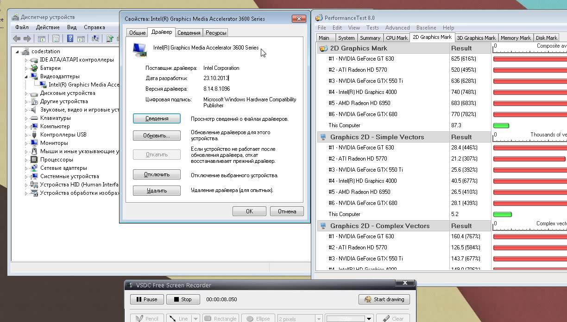Click the large device icon in Properties dialog

[x=140, y=50]
